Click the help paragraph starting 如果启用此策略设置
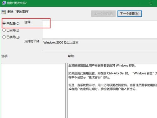The image size is (157, 118). [113, 75]
